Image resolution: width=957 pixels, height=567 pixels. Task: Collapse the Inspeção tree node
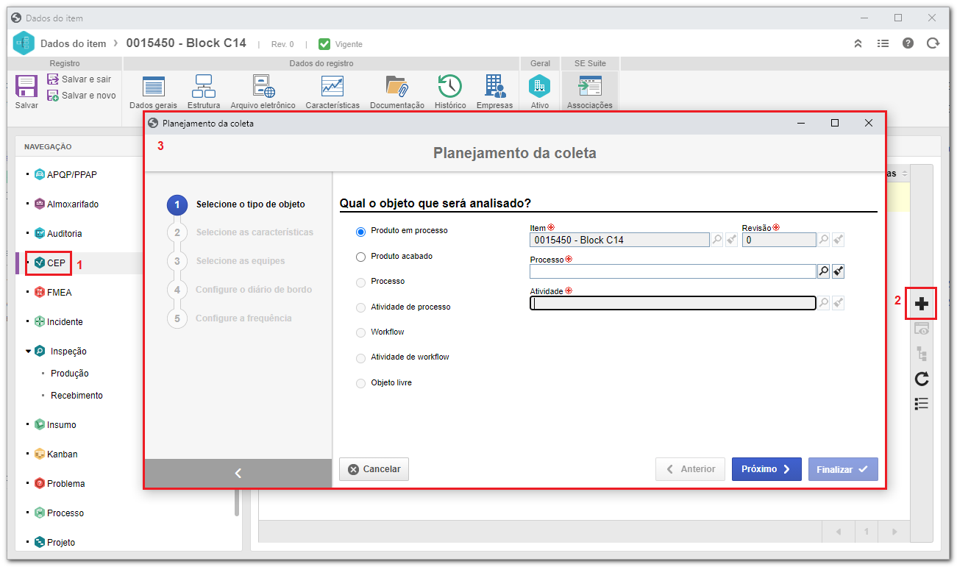coord(28,352)
